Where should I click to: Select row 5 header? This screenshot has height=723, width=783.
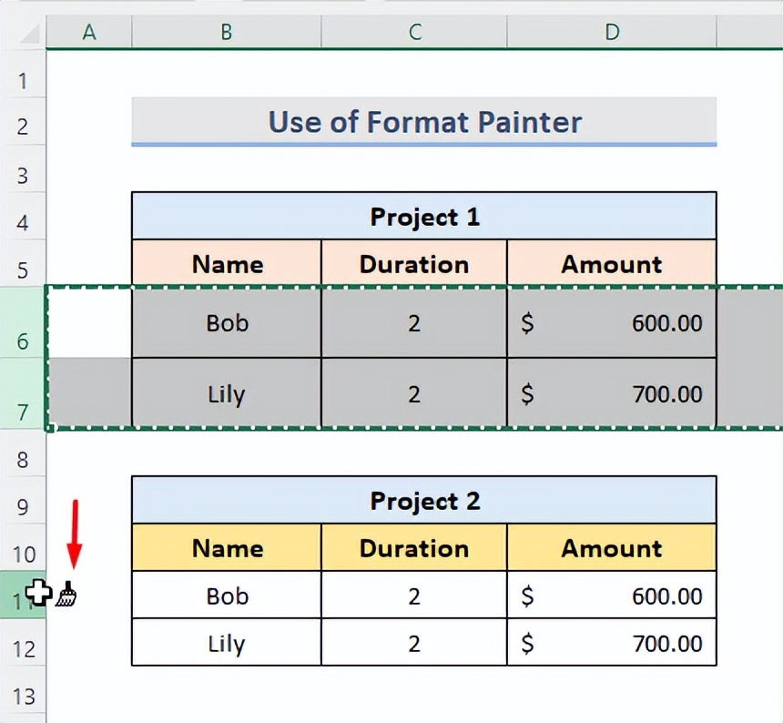[x=23, y=264]
